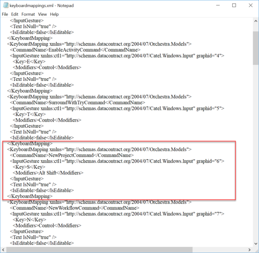Click the vertical scrollbar down arrow
This screenshot has height=253, width=259.
tap(256, 244)
